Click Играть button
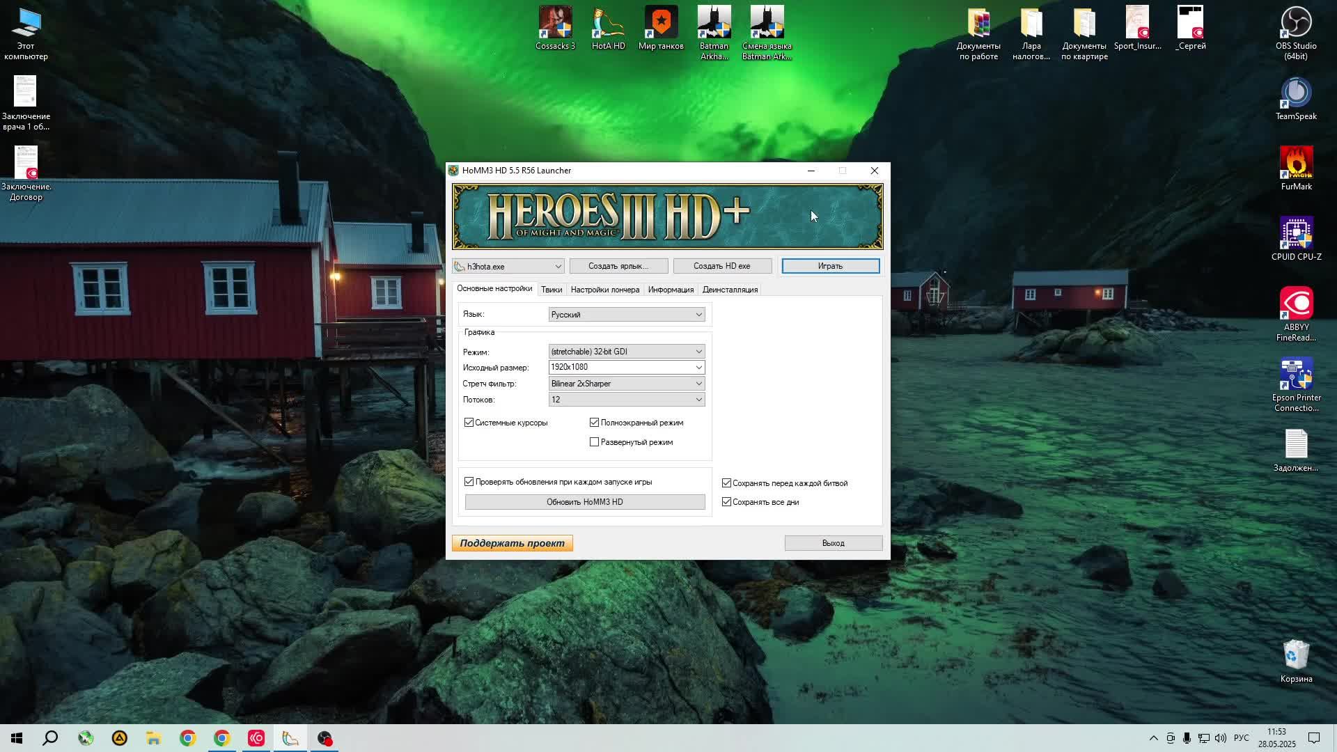Image resolution: width=1337 pixels, height=752 pixels. (x=830, y=266)
